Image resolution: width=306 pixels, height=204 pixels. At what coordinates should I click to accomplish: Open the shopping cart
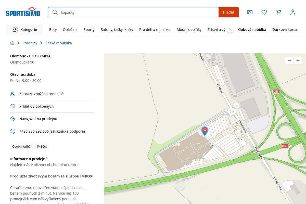point(278,12)
